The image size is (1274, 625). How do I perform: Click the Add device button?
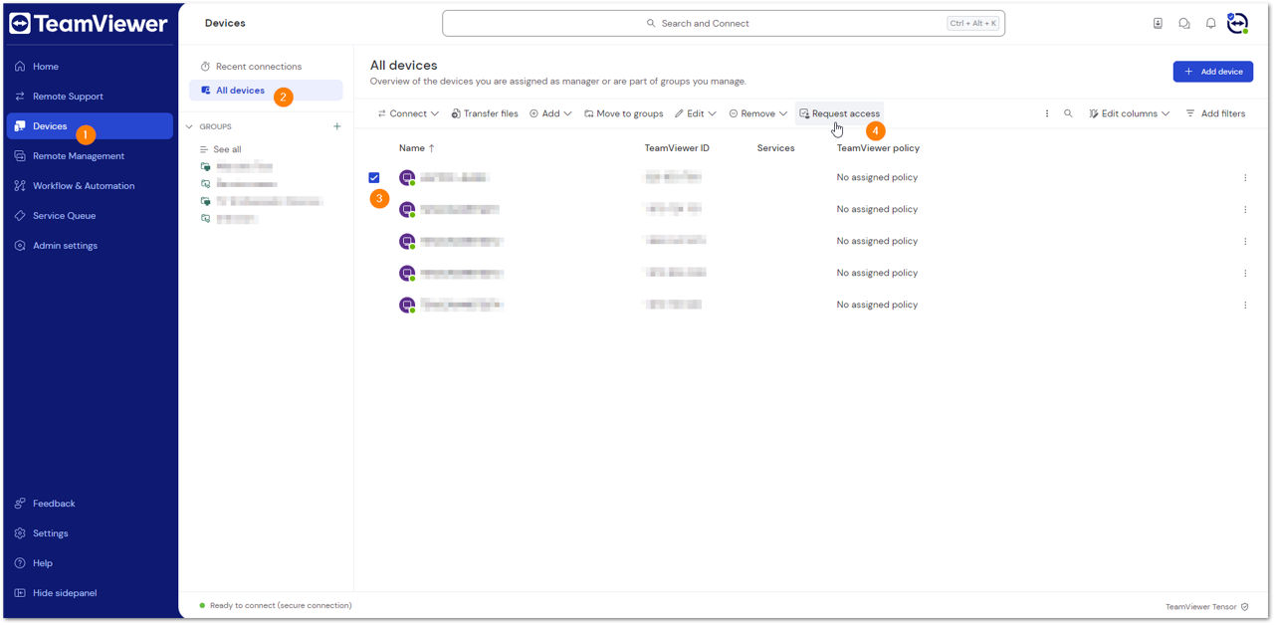coord(1212,72)
